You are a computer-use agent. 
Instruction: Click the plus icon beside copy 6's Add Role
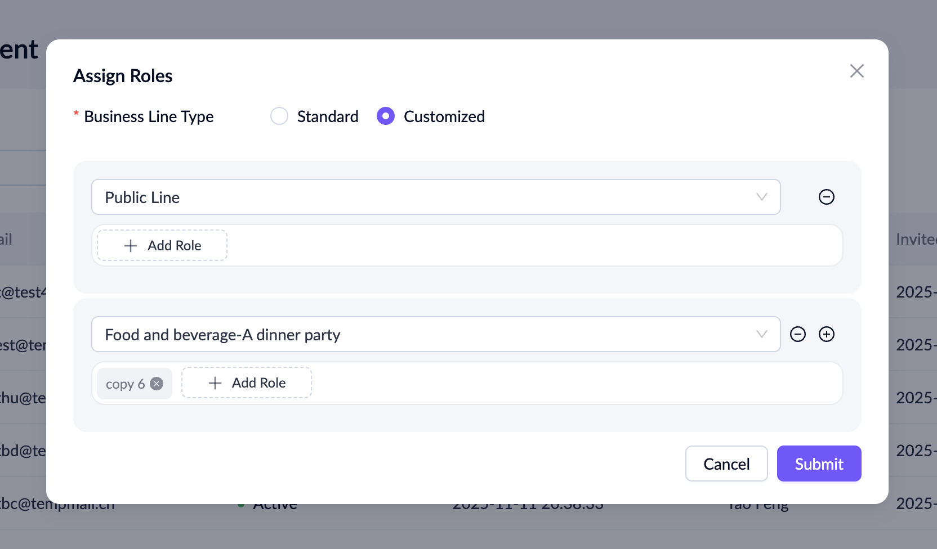pyautogui.click(x=215, y=383)
